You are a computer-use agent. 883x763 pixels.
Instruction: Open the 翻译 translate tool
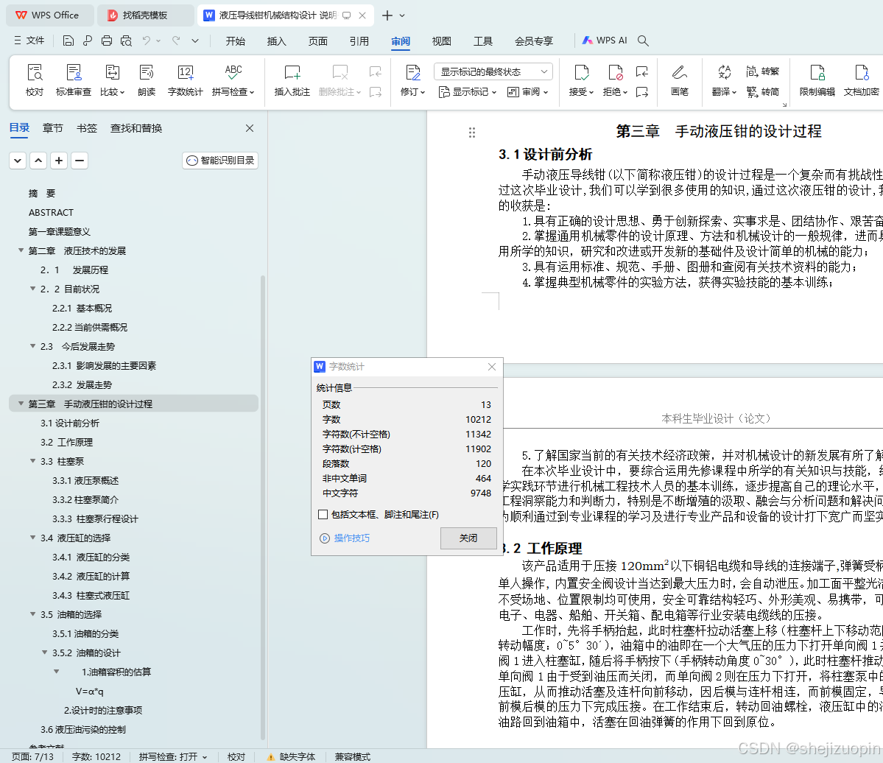(x=724, y=80)
